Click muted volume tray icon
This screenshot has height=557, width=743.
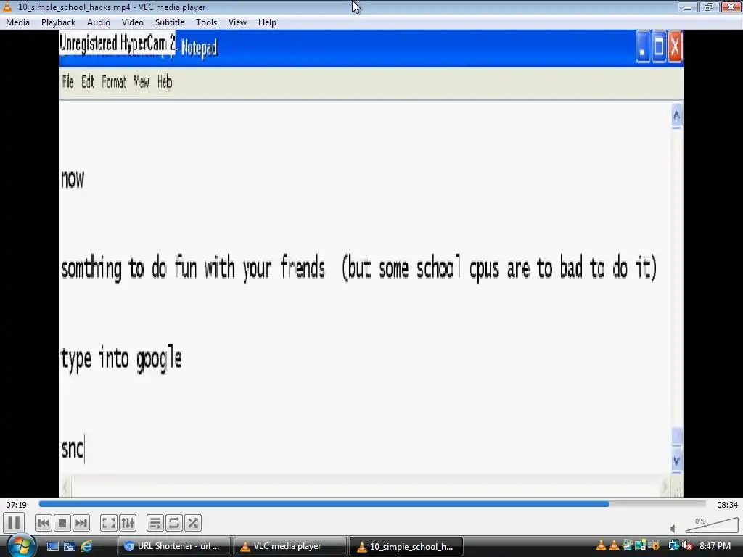click(x=687, y=545)
